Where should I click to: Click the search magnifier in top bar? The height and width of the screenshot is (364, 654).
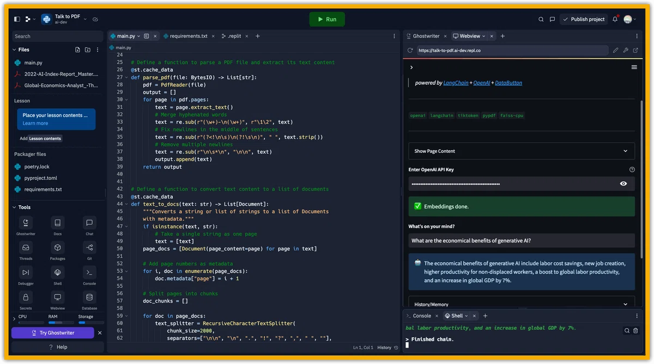[x=541, y=19]
